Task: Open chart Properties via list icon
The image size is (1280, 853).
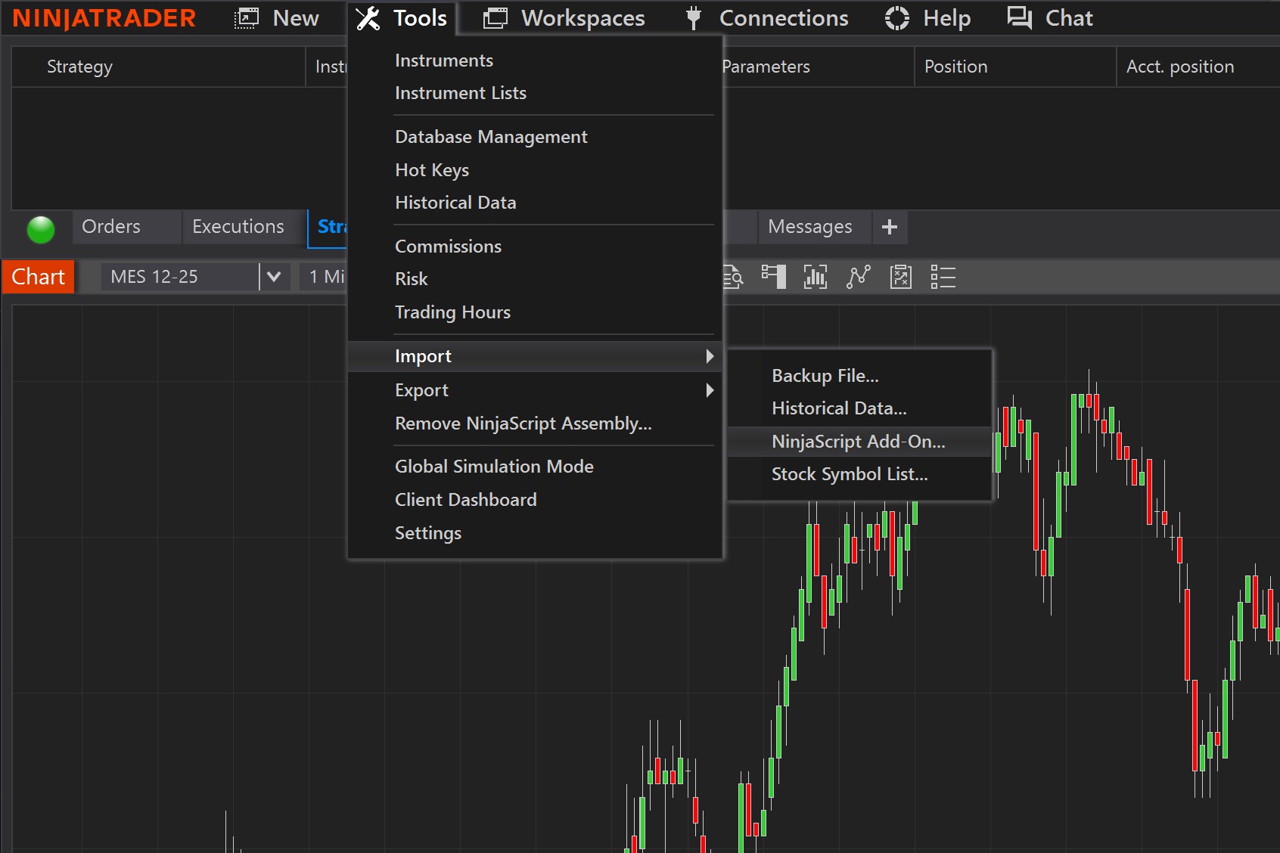Action: click(x=943, y=277)
